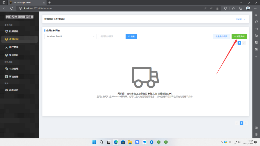The height and width of the screenshot is (146, 260).
Task: Open 快速开始 menu item
Action: 19,55
